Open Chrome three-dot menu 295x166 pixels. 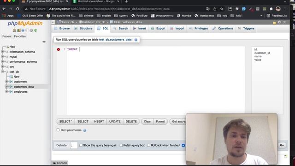(x=285, y=9)
